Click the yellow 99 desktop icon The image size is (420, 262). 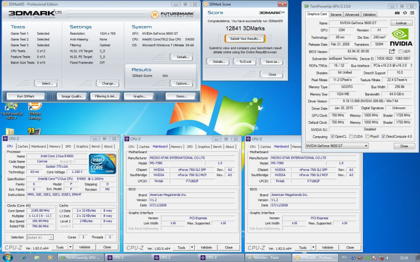tap(34, 131)
